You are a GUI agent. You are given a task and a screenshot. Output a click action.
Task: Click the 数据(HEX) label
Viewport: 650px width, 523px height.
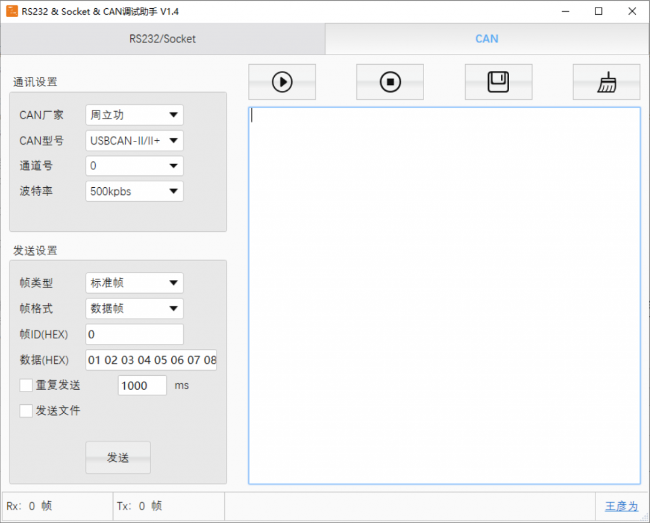[x=44, y=360]
